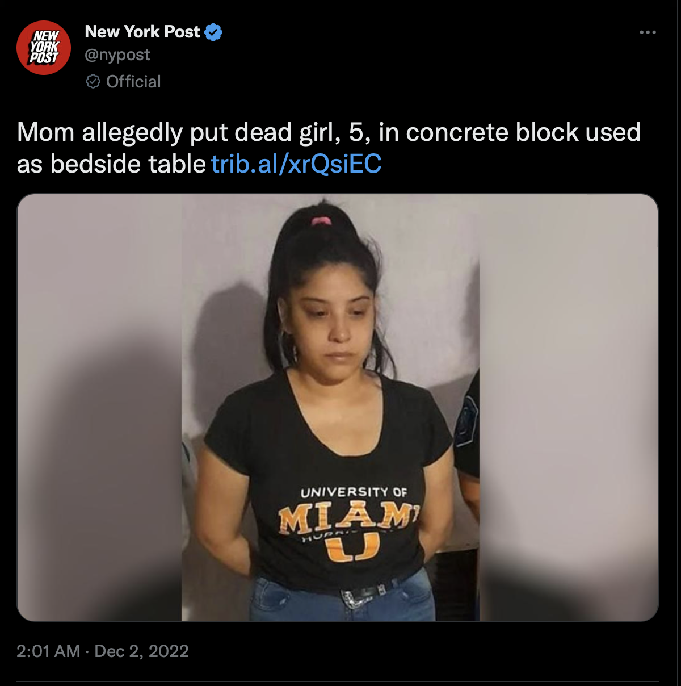This screenshot has width=681, height=686.
Task: Click the "bedside table" phrase in tweet
Action: (128, 164)
